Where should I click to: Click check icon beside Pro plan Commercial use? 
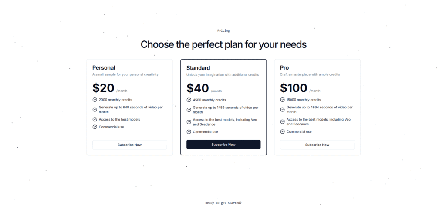(x=282, y=131)
